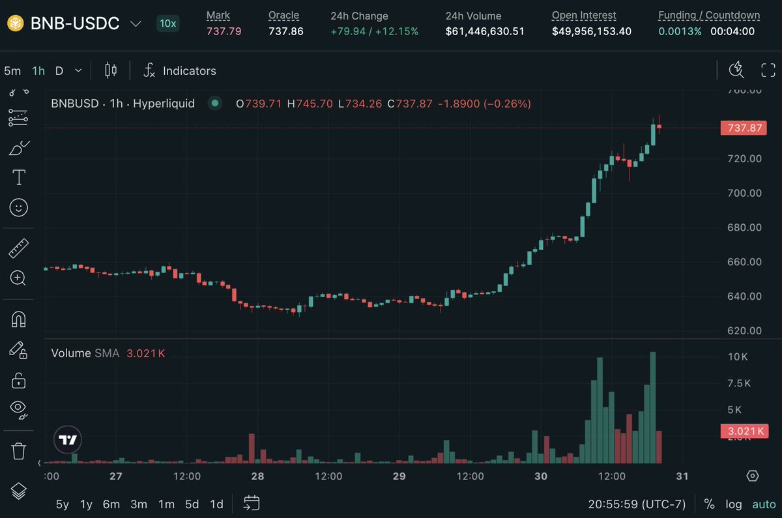Open the emoji sticker tool
This screenshot has height=518, width=782.
tap(19, 208)
